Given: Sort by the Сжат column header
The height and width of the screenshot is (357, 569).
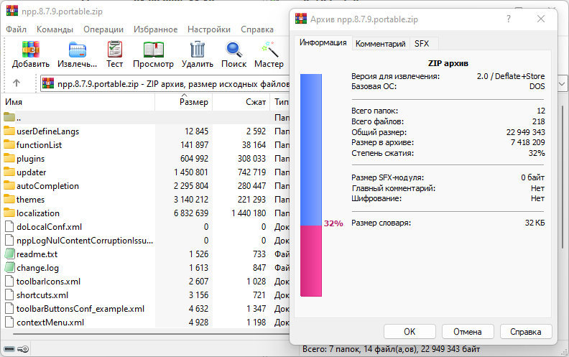Looking at the screenshot, I should coord(241,102).
